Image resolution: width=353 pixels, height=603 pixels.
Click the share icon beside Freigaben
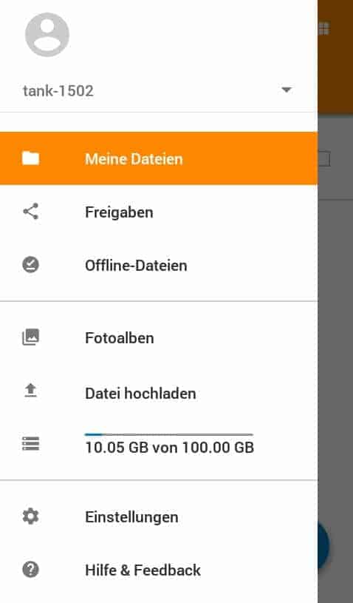point(31,212)
